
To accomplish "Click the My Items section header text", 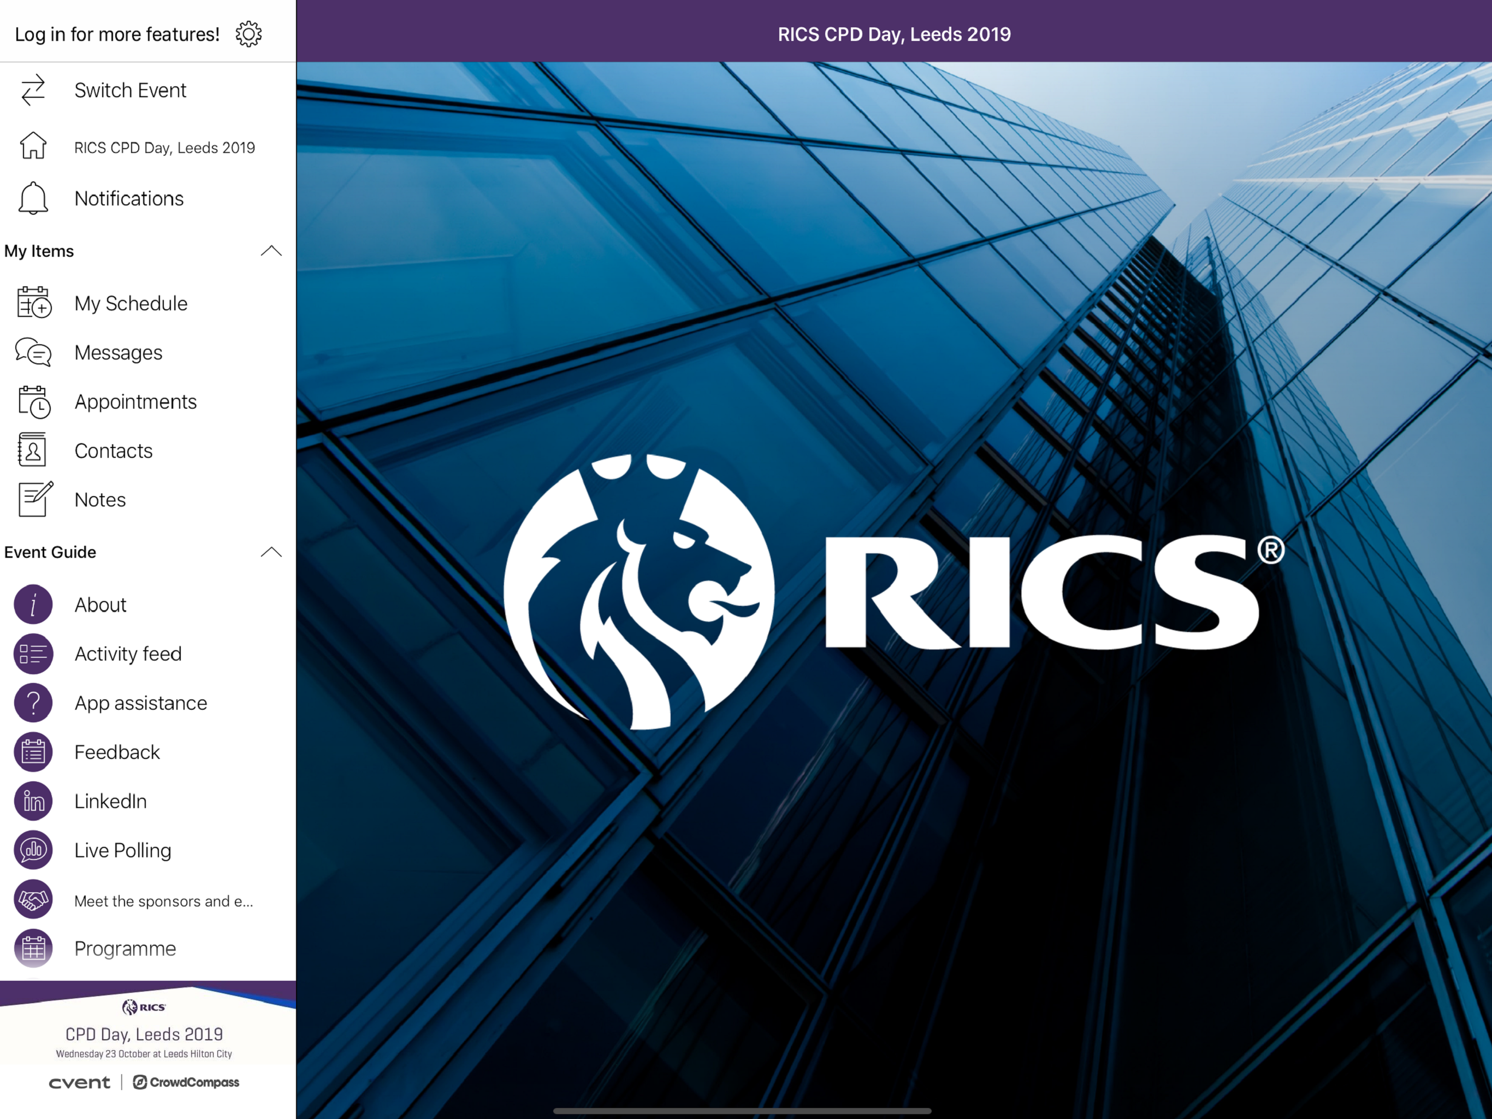I will point(39,251).
